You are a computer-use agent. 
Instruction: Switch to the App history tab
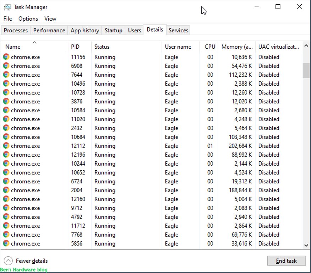click(85, 30)
